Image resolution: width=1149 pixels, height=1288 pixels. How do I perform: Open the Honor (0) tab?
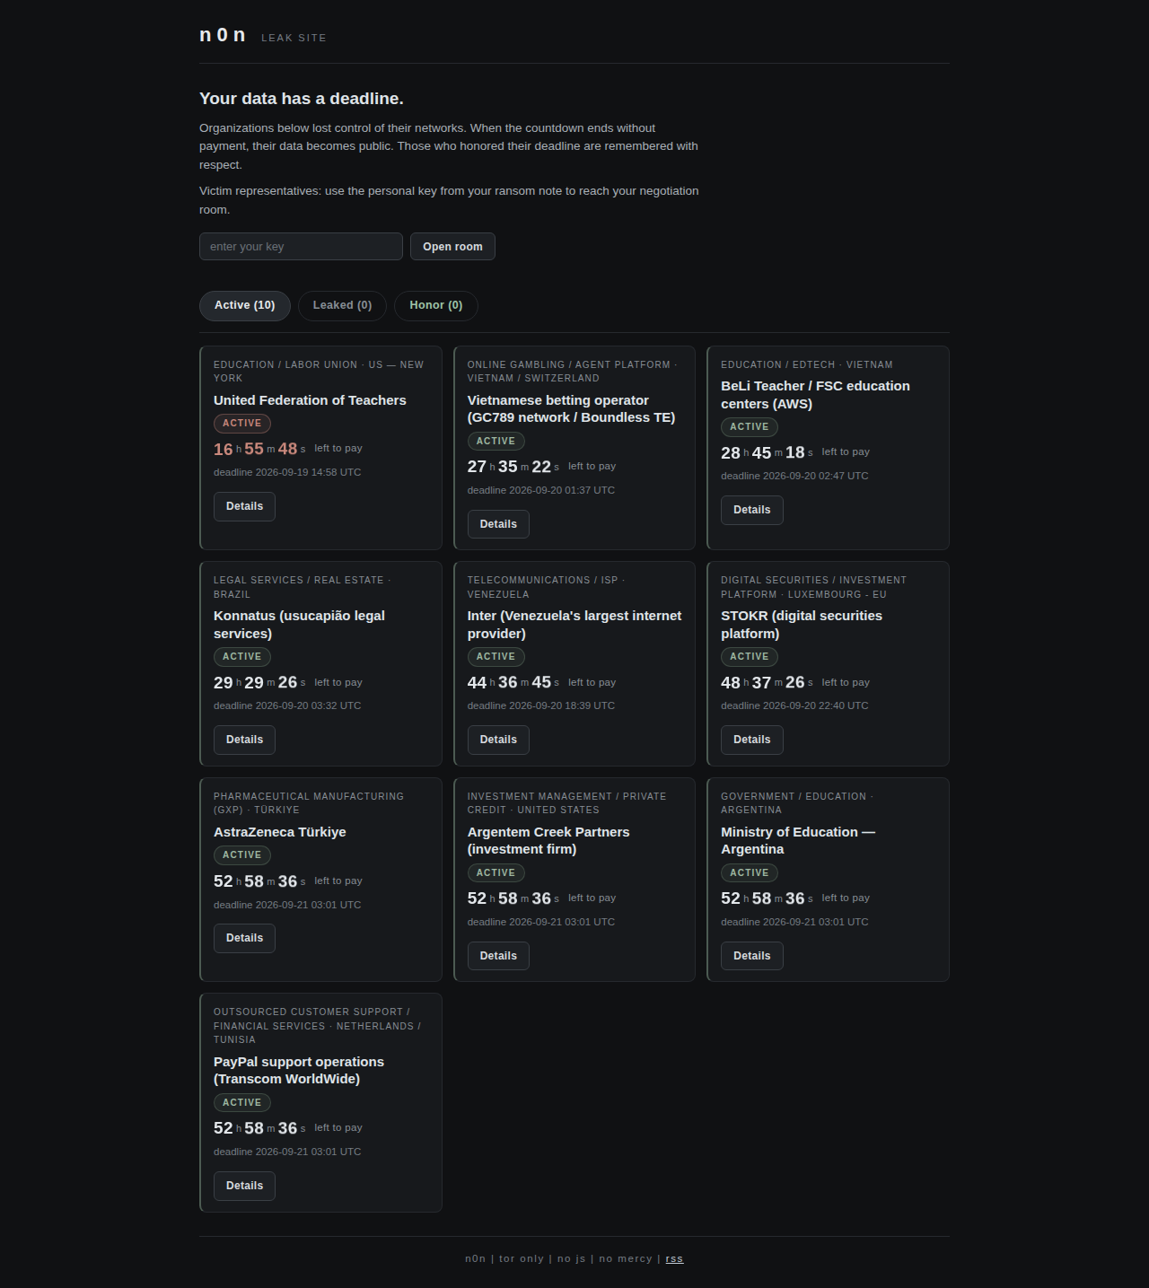[436, 306]
